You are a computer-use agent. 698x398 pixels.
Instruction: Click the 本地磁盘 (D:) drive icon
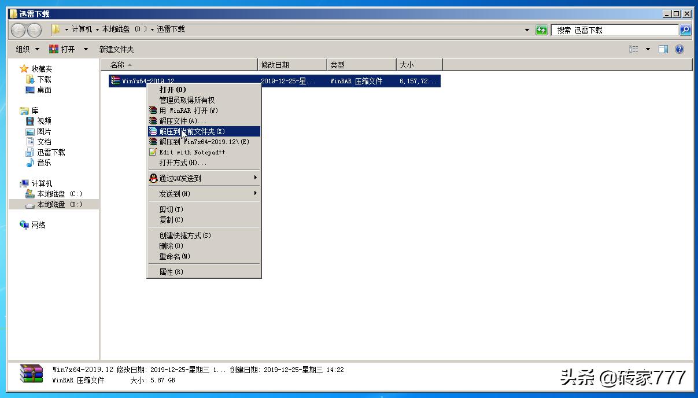click(x=30, y=204)
